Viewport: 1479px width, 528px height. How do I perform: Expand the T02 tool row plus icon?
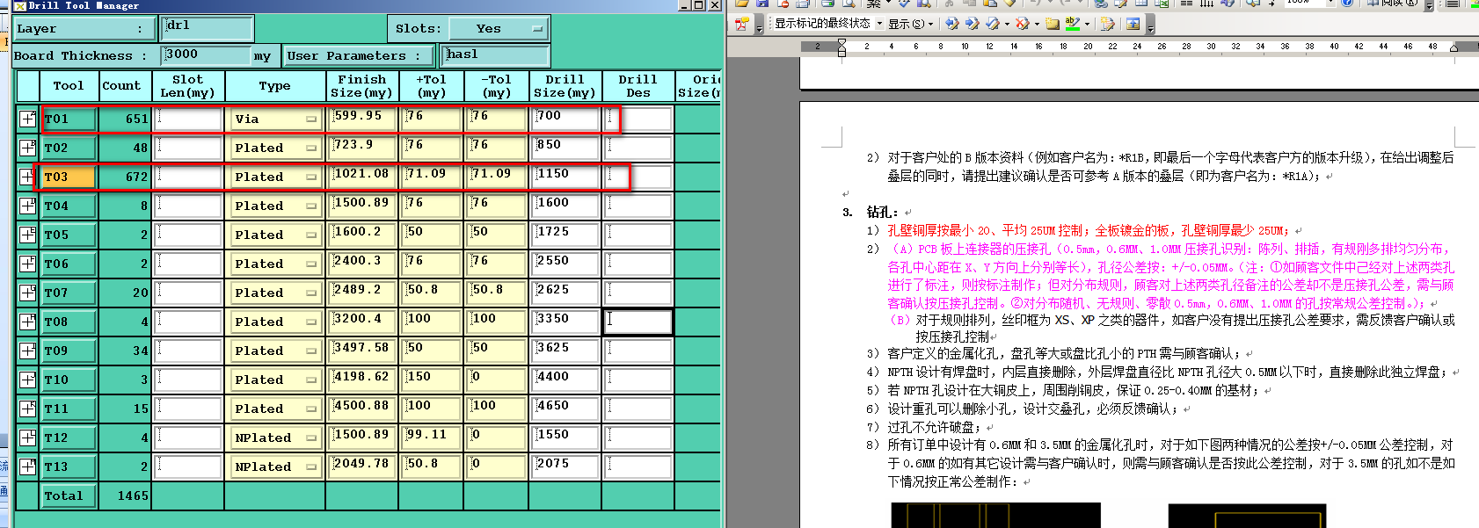click(x=27, y=148)
